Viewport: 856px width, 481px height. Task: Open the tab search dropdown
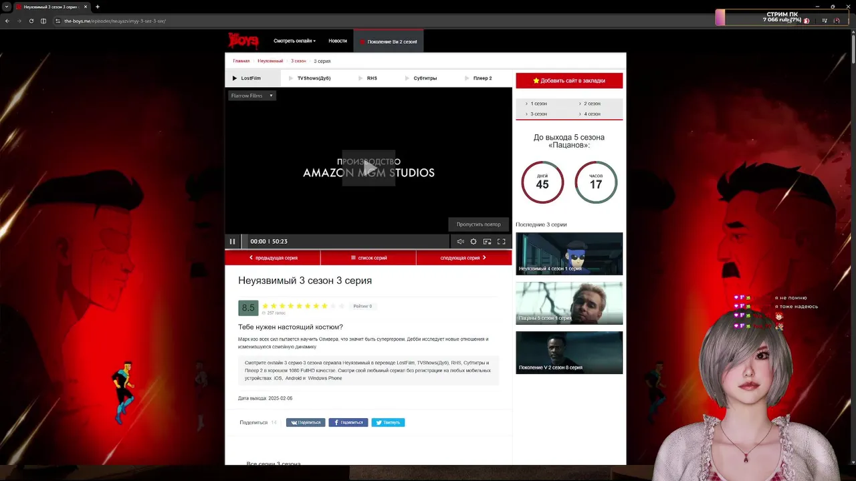coord(6,7)
